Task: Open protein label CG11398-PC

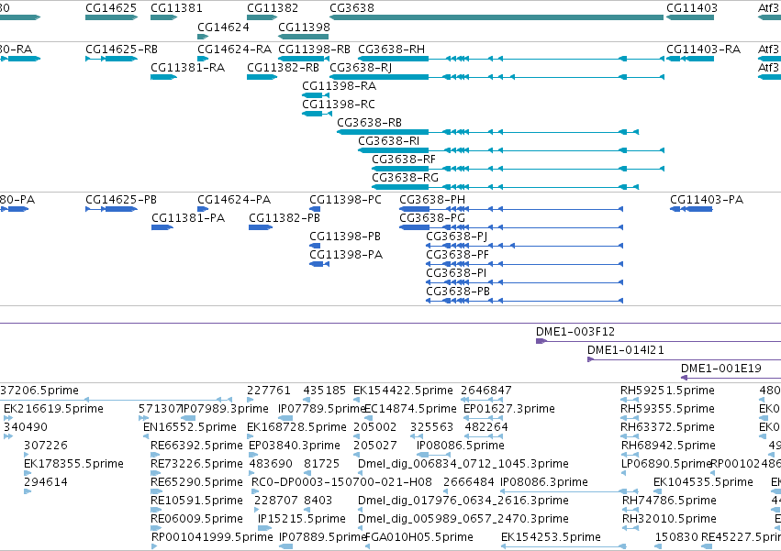Action: point(345,200)
